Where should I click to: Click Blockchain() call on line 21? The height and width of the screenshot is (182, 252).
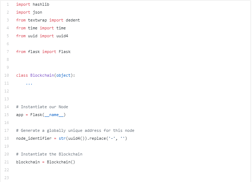61,162
